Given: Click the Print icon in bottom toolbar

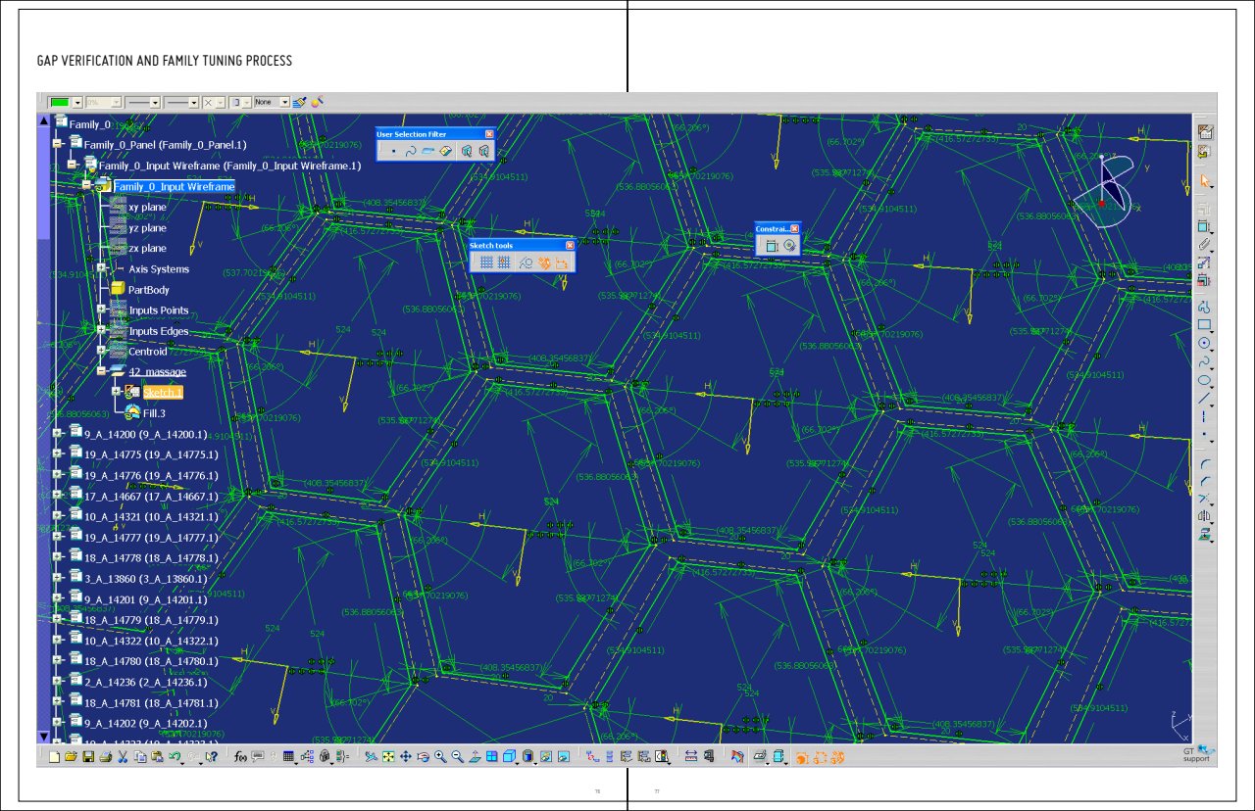Looking at the screenshot, I should click(105, 757).
